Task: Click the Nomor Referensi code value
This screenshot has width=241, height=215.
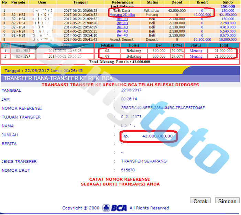Action: point(163,108)
